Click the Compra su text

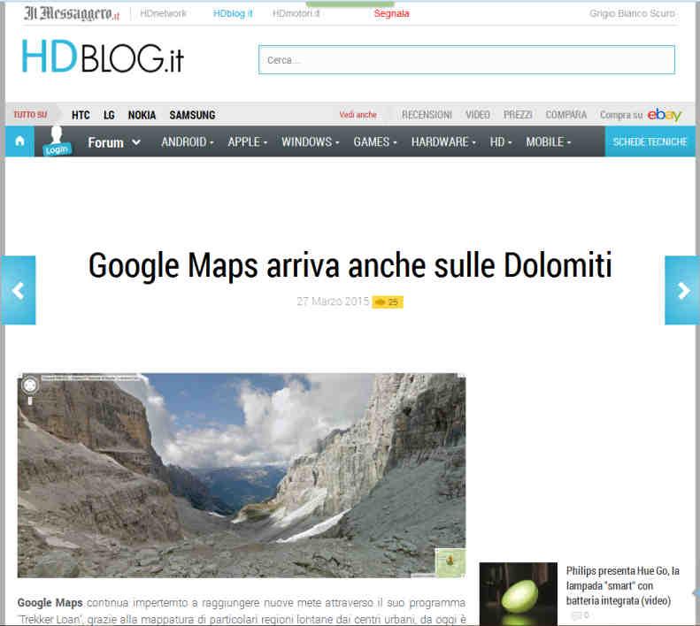coord(621,115)
